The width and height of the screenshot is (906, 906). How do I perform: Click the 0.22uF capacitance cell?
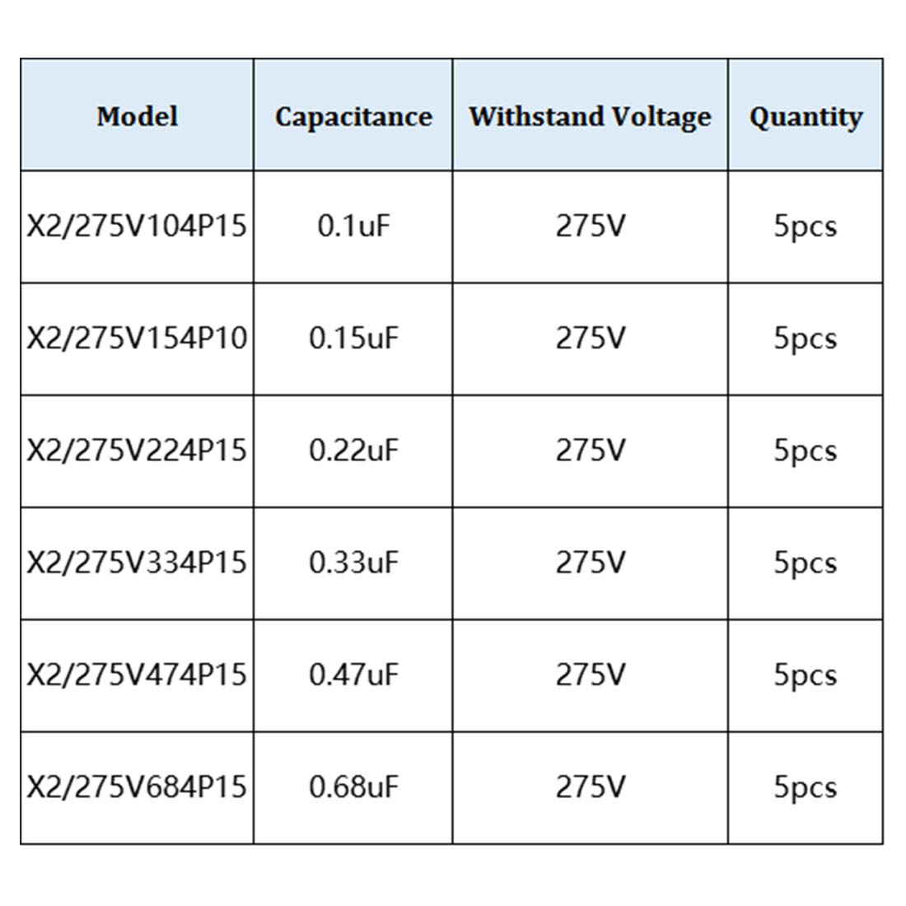(353, 450)
